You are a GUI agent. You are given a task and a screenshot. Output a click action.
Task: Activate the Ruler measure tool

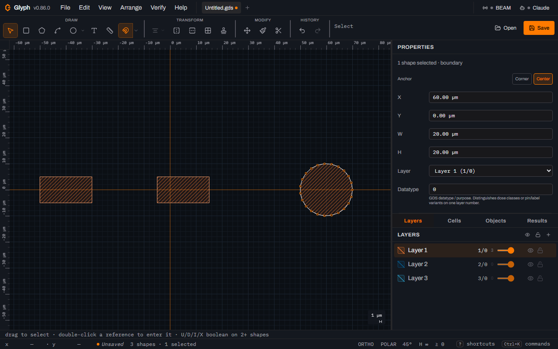click(x=110, y=31)
